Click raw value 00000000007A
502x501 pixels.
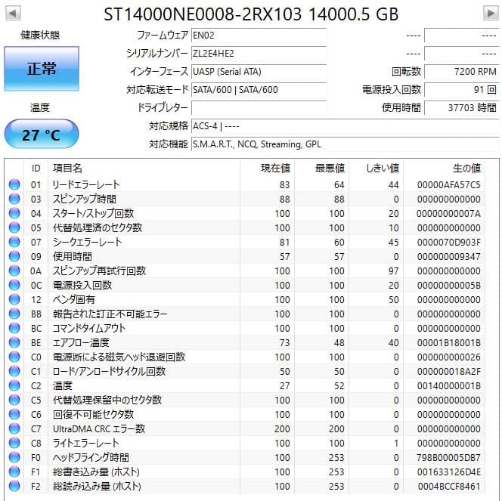(448, 214)
